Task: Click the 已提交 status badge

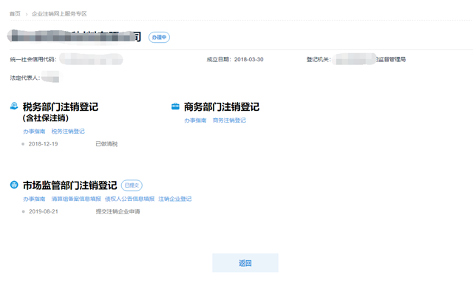Action: click(x=132, y=185)
